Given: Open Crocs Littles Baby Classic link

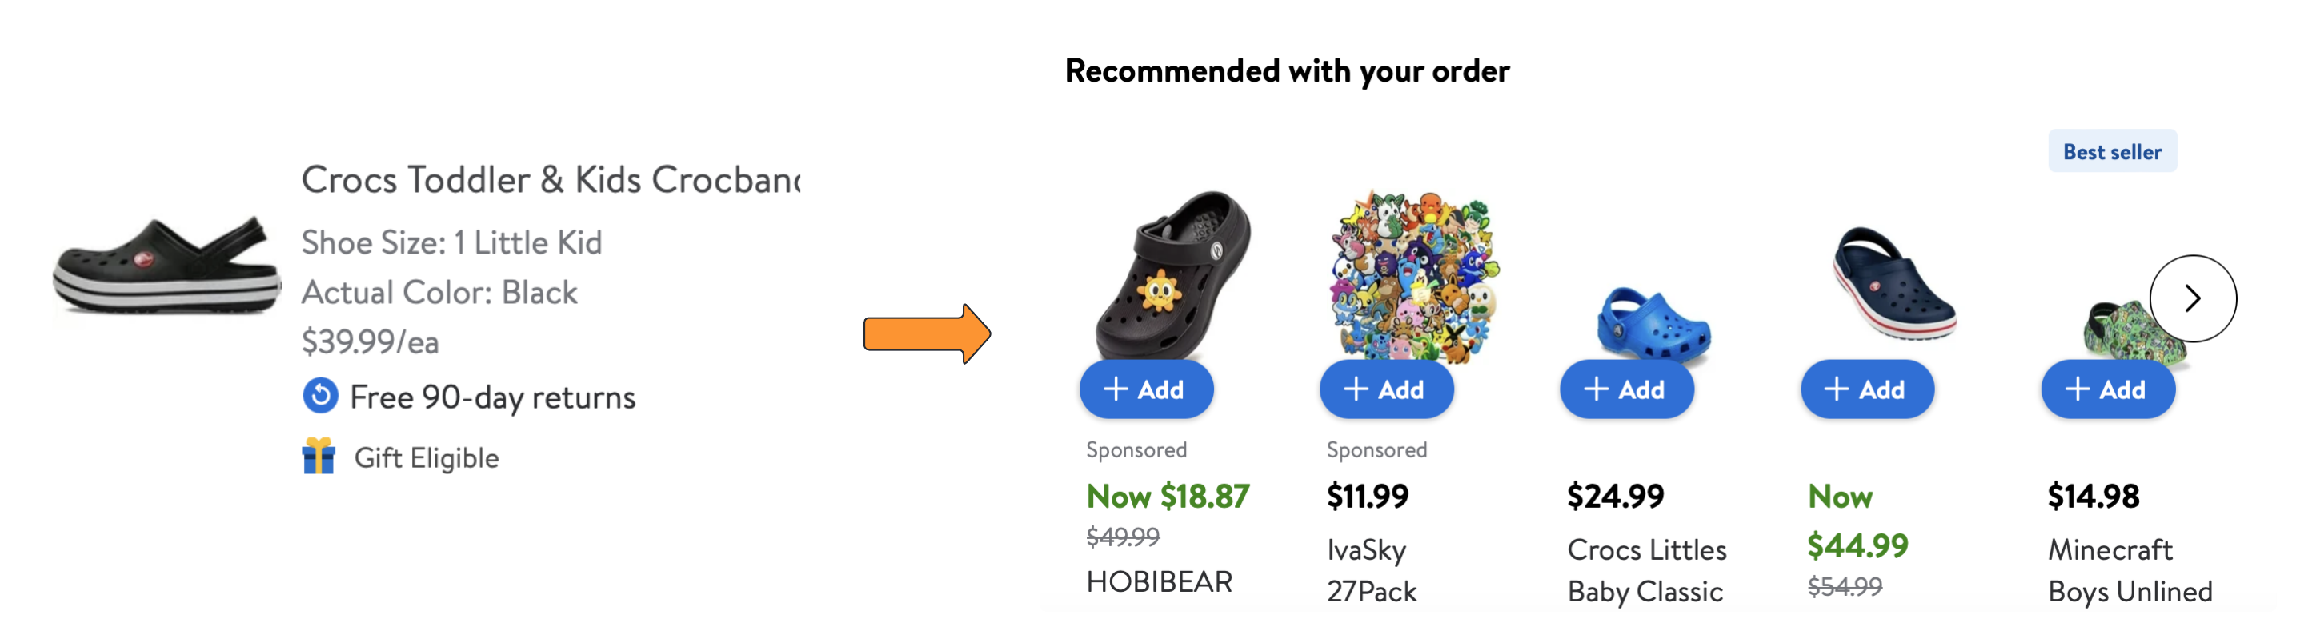Looking at the screenshot, I should [1646, 570].
